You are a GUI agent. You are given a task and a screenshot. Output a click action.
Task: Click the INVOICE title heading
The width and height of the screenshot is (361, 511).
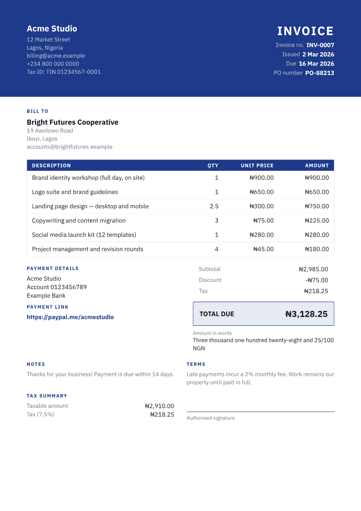[x=305, y=31]
